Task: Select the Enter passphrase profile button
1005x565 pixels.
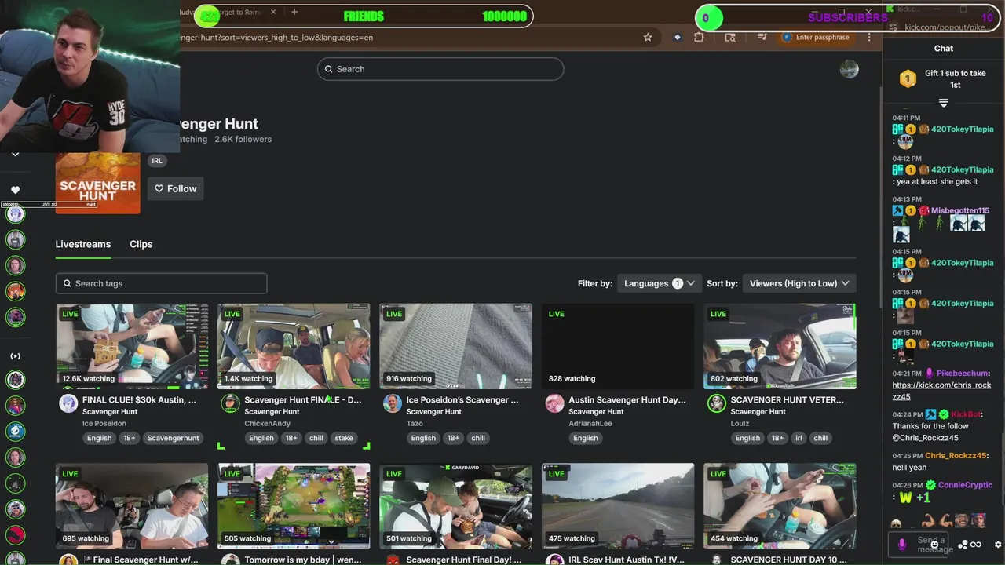Action: [x=815, y=37]
